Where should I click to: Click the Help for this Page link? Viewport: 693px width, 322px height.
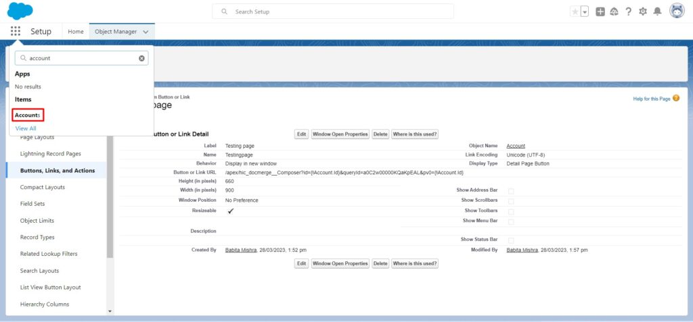click(652, 99)
